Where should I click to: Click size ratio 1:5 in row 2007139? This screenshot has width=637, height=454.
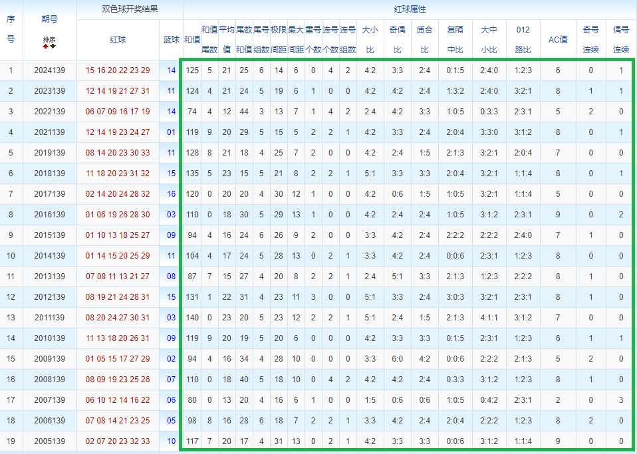tap(370, 400)
